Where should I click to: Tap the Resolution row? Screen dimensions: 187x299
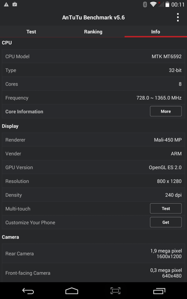coord(93,181)
